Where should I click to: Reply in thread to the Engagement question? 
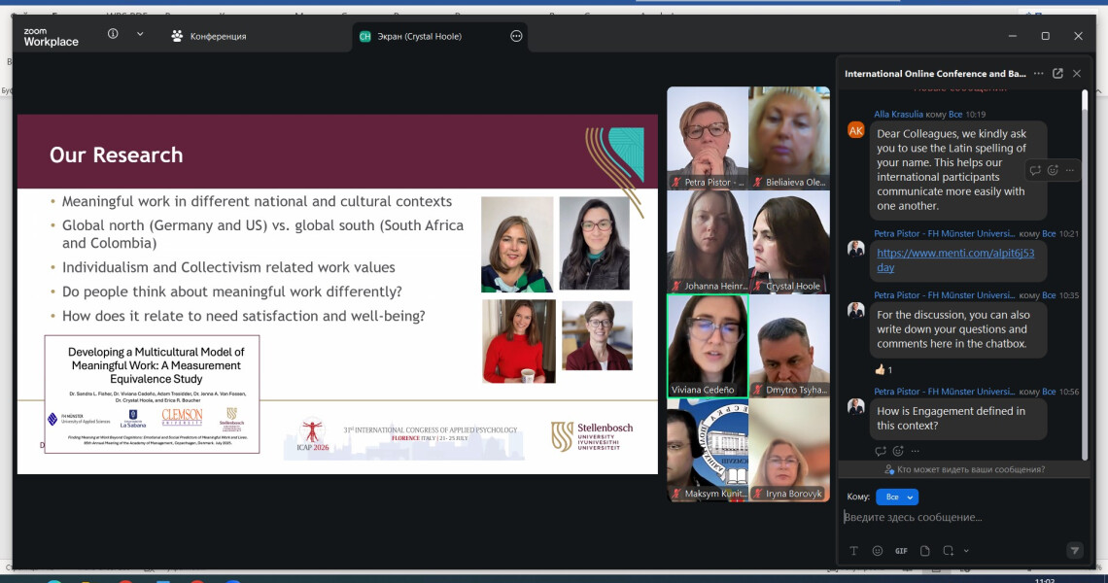click(881, 451)
